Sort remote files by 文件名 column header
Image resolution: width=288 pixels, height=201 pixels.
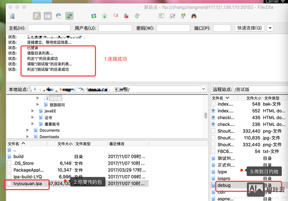(224, 98)
